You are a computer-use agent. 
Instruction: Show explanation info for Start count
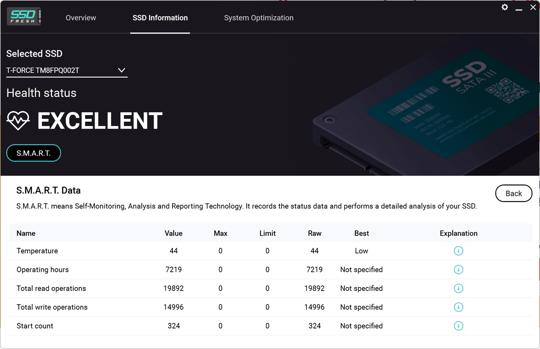point(458,326)
